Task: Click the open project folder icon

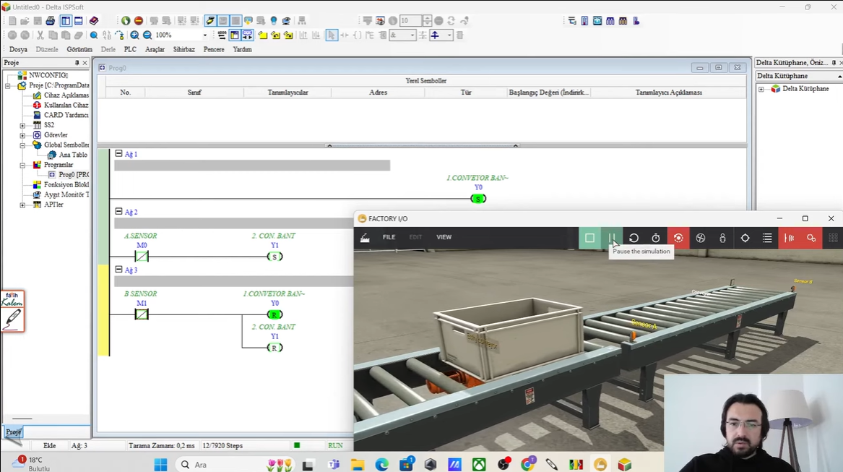Action: 25,21
